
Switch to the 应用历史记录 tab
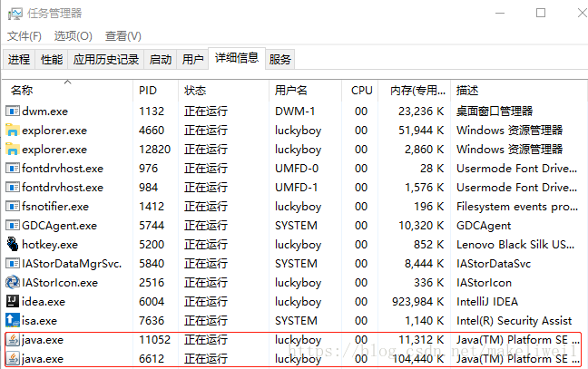pos(106,59)
